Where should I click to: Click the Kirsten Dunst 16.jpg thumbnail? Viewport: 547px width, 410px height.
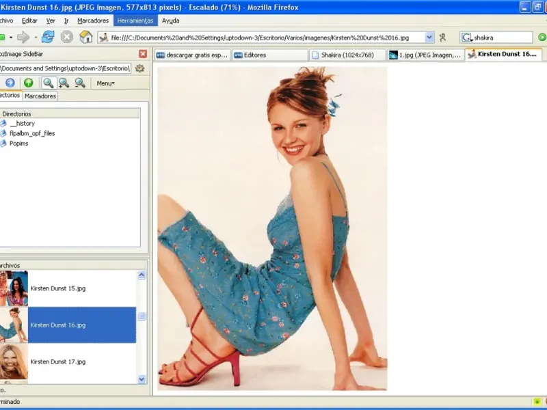pos(14,325)
